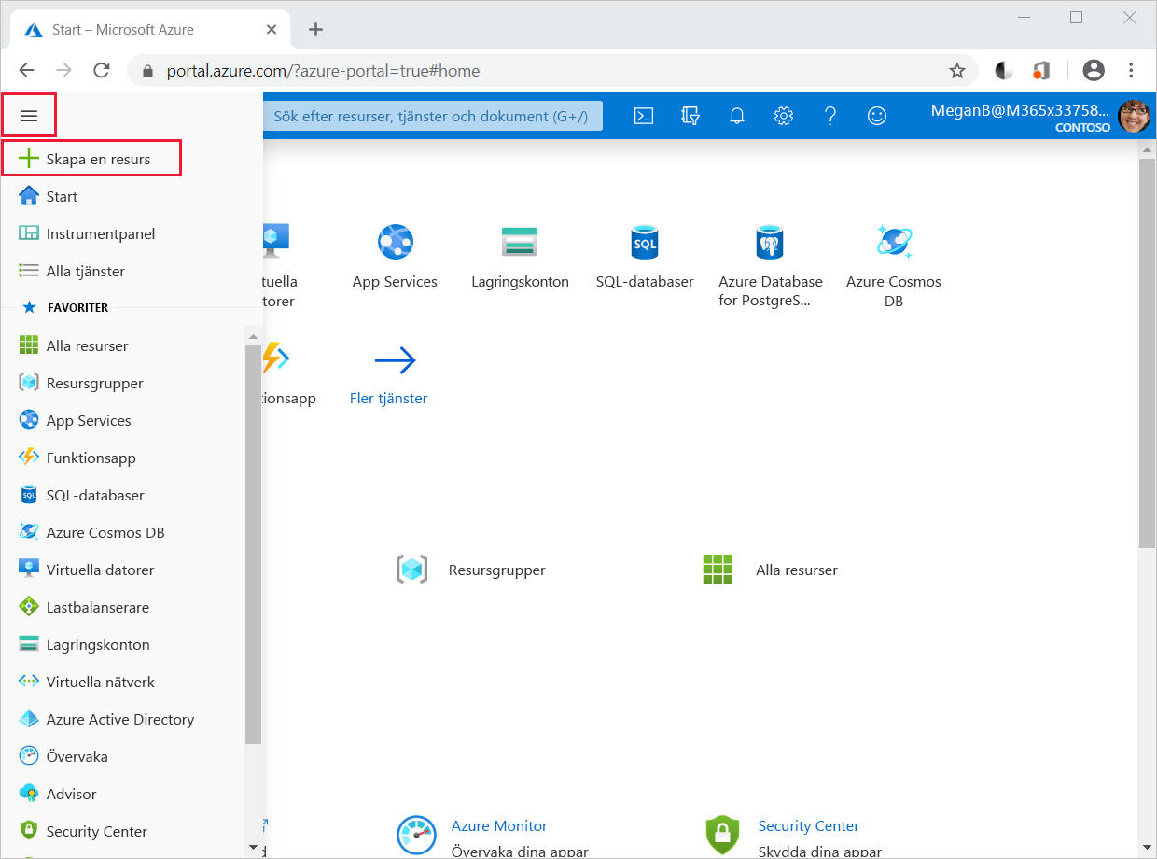Open the Help question mark
The image size is (1157, 859).
point(829,116)
